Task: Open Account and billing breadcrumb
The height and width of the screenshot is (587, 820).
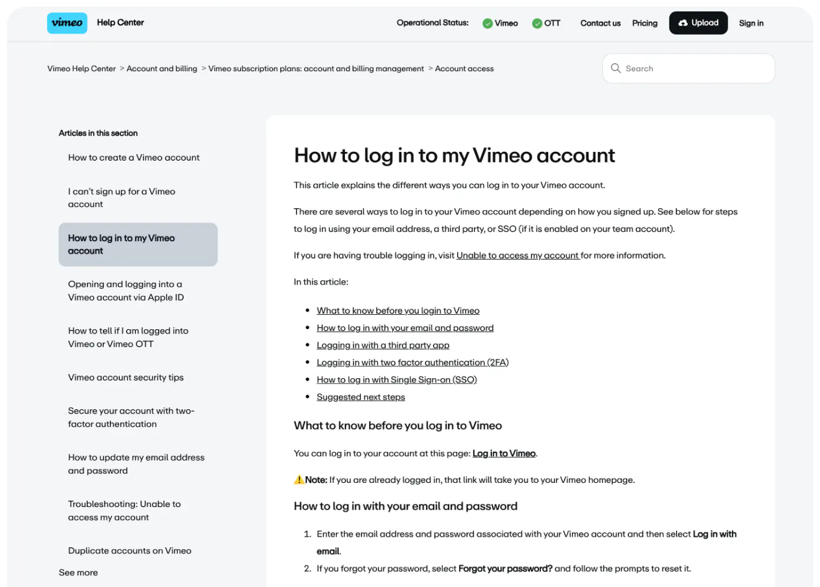Action: [162, 69]
